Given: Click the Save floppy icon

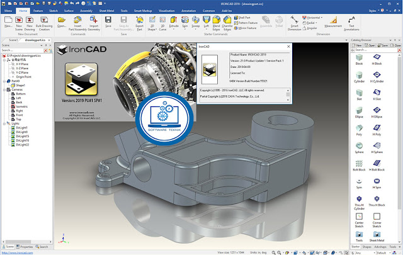Looking at the screenshot, I should click(x=108, y=20).
